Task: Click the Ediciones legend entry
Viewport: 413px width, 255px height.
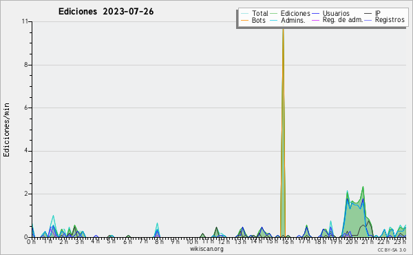Action: coord(290,13)
